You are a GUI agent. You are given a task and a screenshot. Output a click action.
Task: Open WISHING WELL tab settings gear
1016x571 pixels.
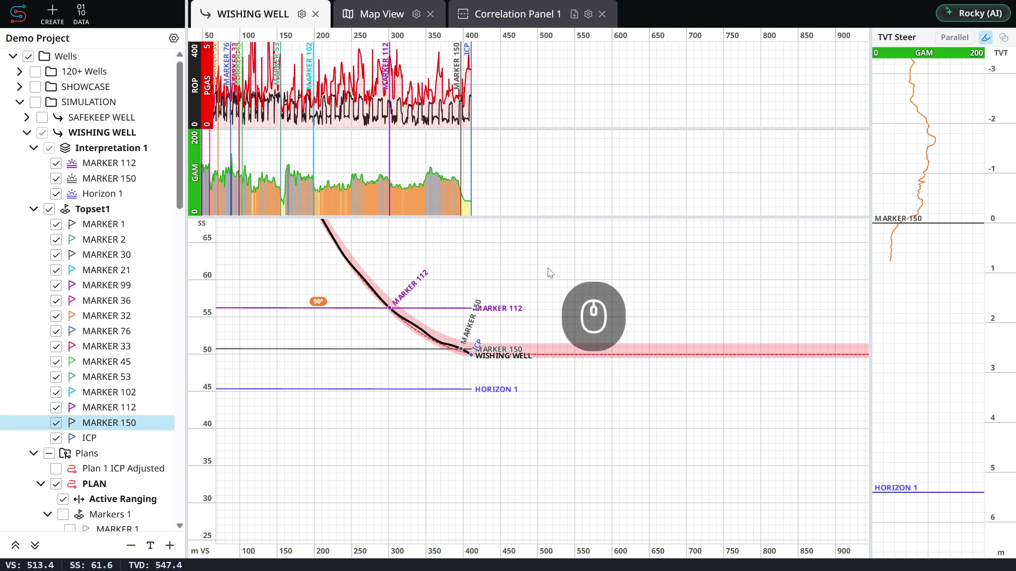(302, 14)
